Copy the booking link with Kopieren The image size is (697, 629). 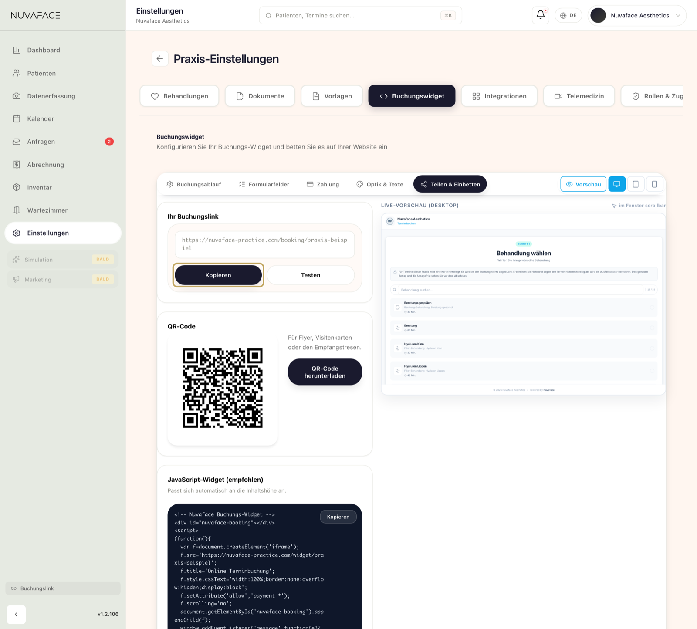coord(218,275)
